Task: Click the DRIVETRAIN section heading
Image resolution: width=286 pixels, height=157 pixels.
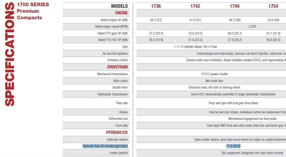Action: (117, 67)
